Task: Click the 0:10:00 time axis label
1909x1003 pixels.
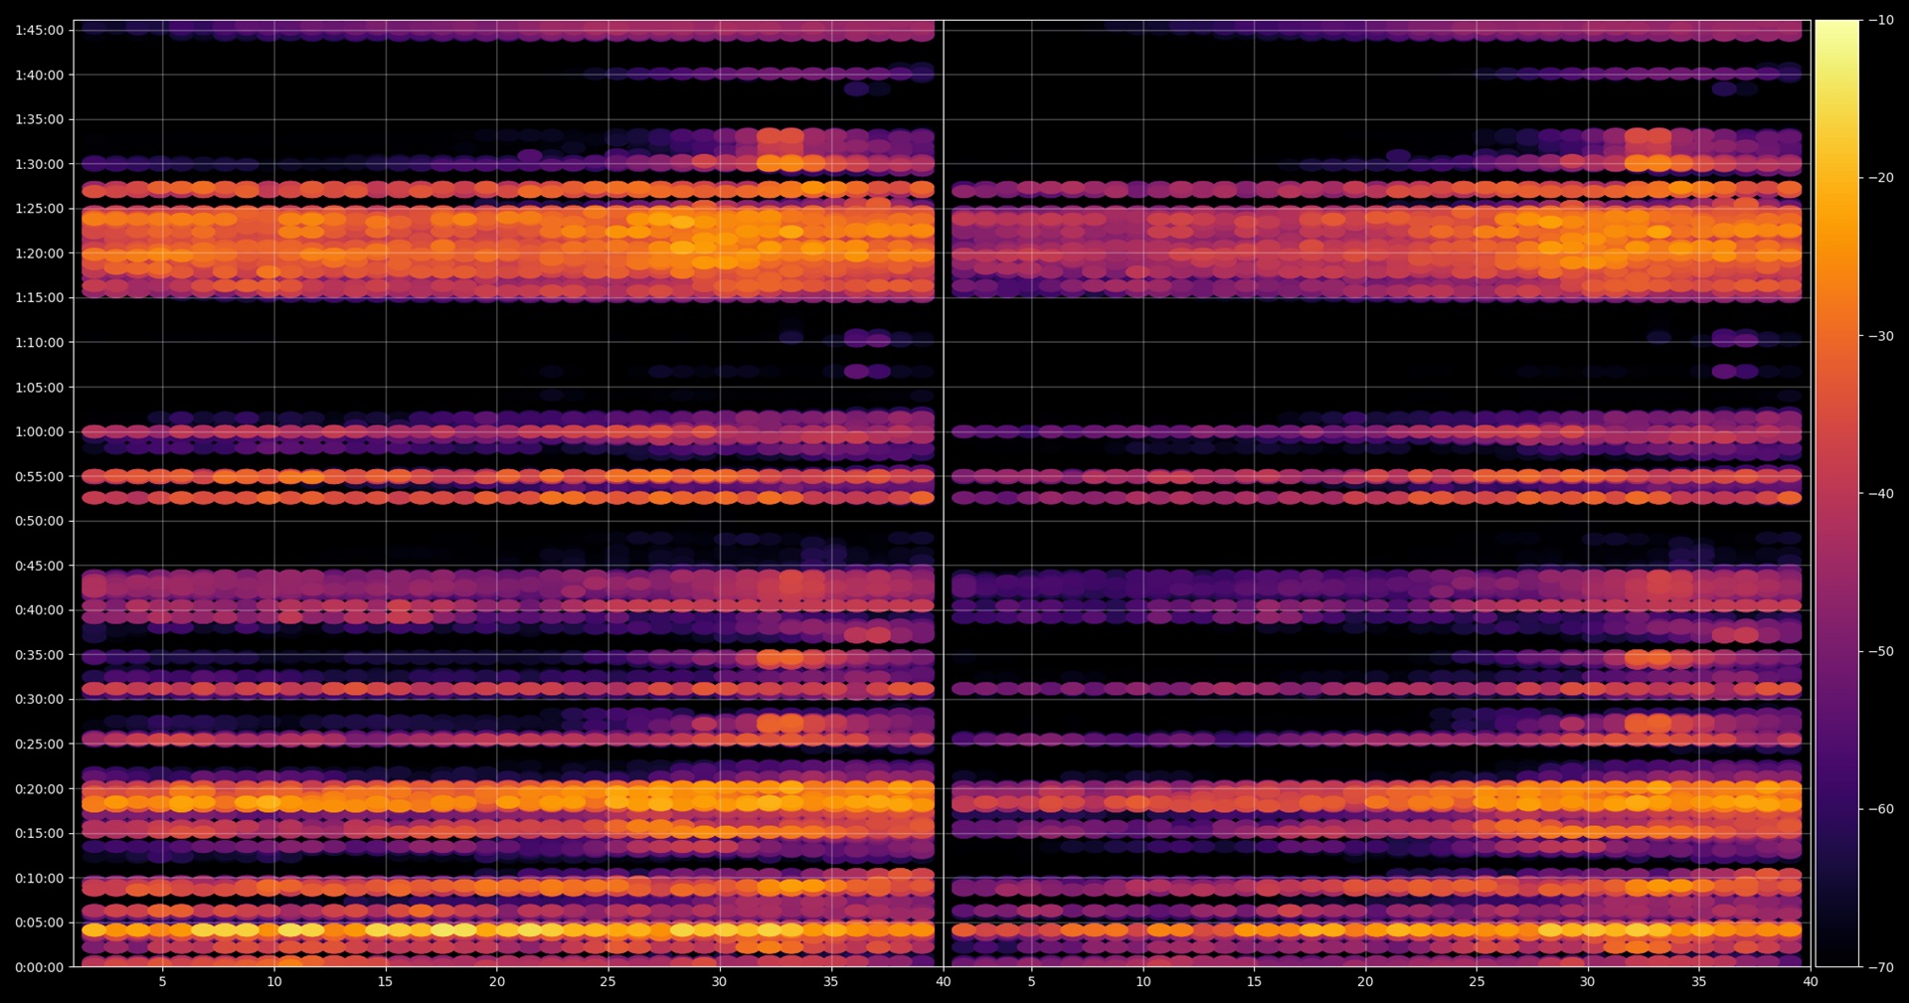Action: pyautogui.click(x=39, y=878)
